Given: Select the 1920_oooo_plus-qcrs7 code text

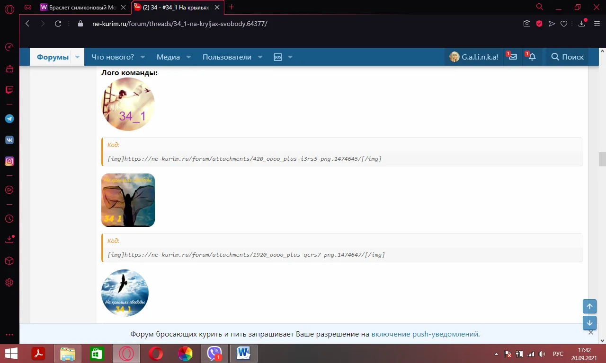Looking at the screenshot, I should [x=246, y=255].
